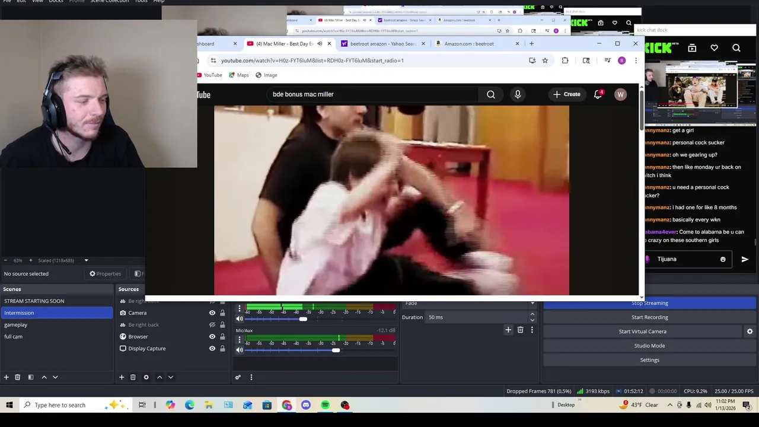Move the selected scene up

click(44, 377)
